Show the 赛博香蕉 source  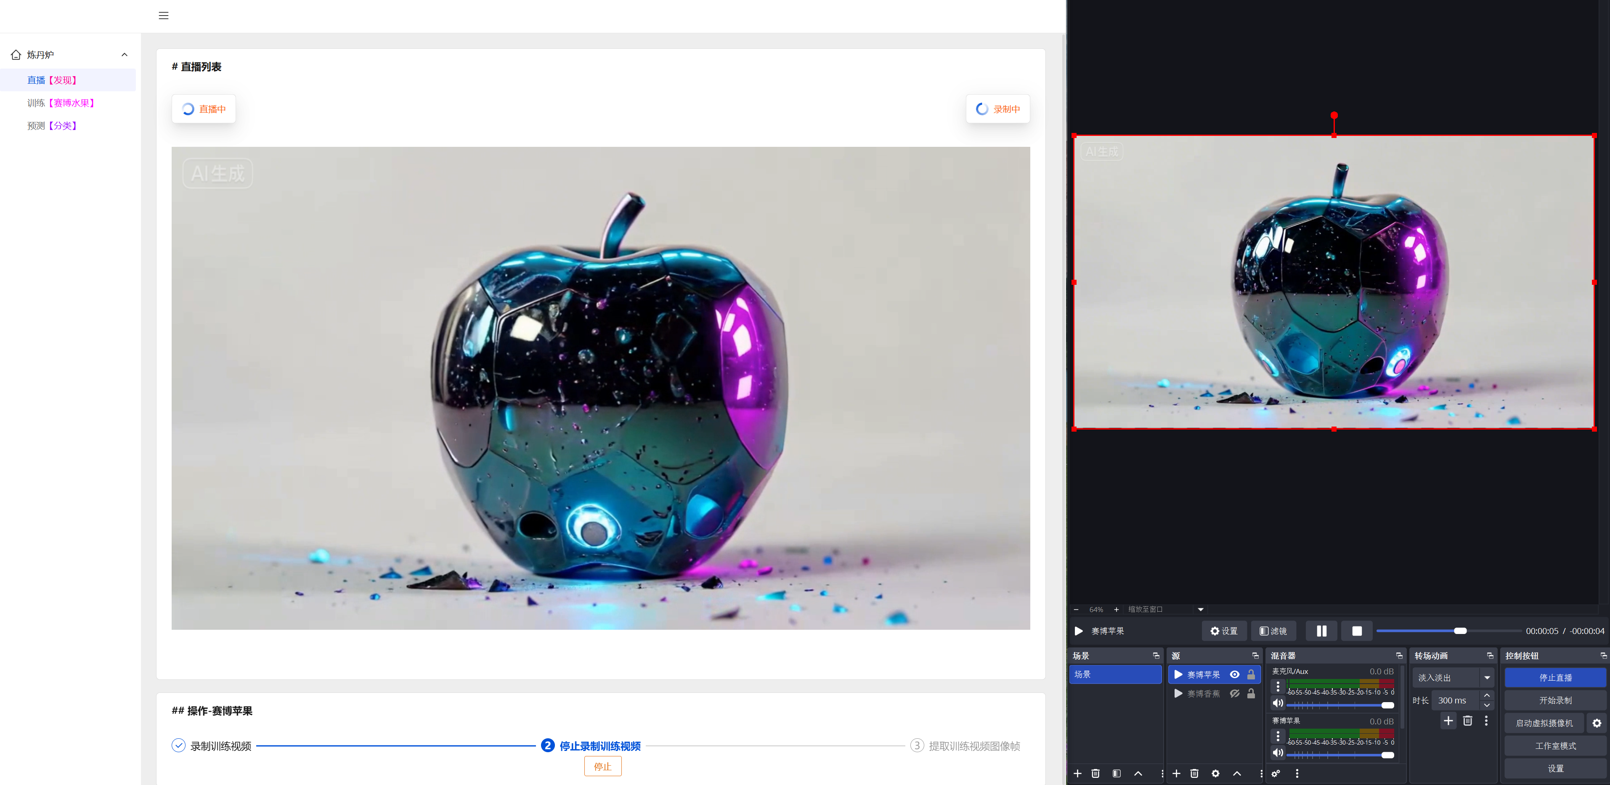[x=1234, y=694]
